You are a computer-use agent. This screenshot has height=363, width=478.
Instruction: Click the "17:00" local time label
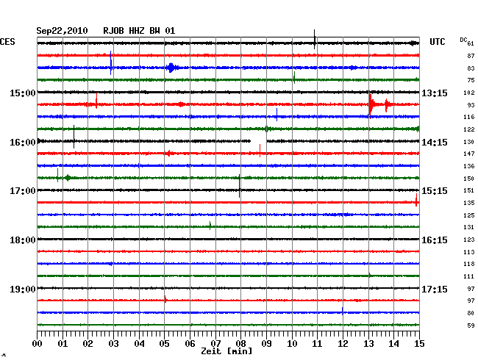pos(23,191)
